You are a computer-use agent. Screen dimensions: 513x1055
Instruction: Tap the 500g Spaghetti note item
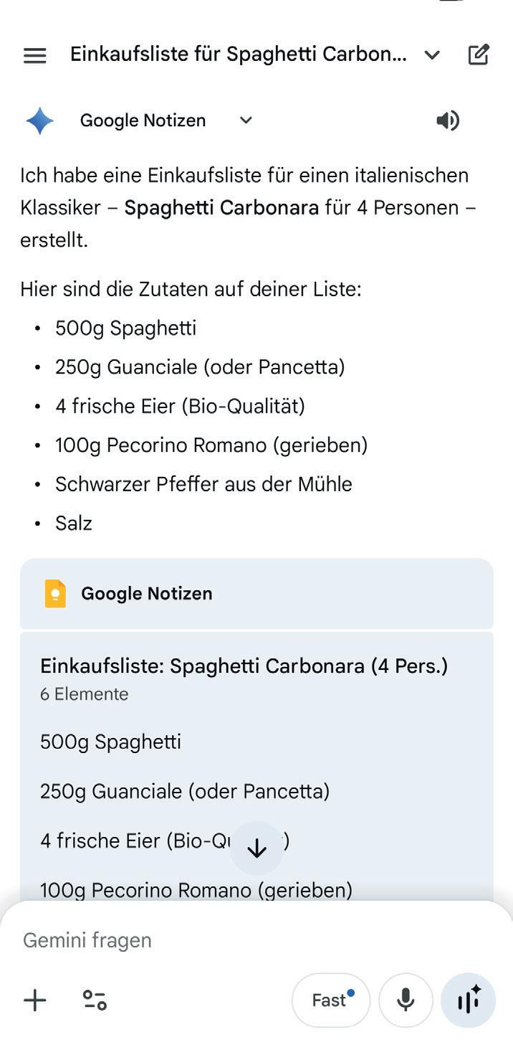point(110,742)
